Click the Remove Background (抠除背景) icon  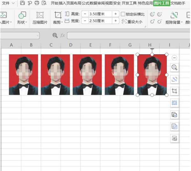174,15
